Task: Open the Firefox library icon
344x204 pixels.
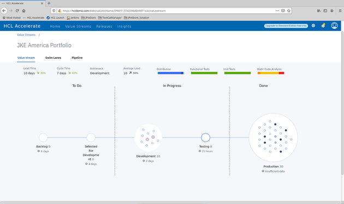Action: click(x=319, y=10)
